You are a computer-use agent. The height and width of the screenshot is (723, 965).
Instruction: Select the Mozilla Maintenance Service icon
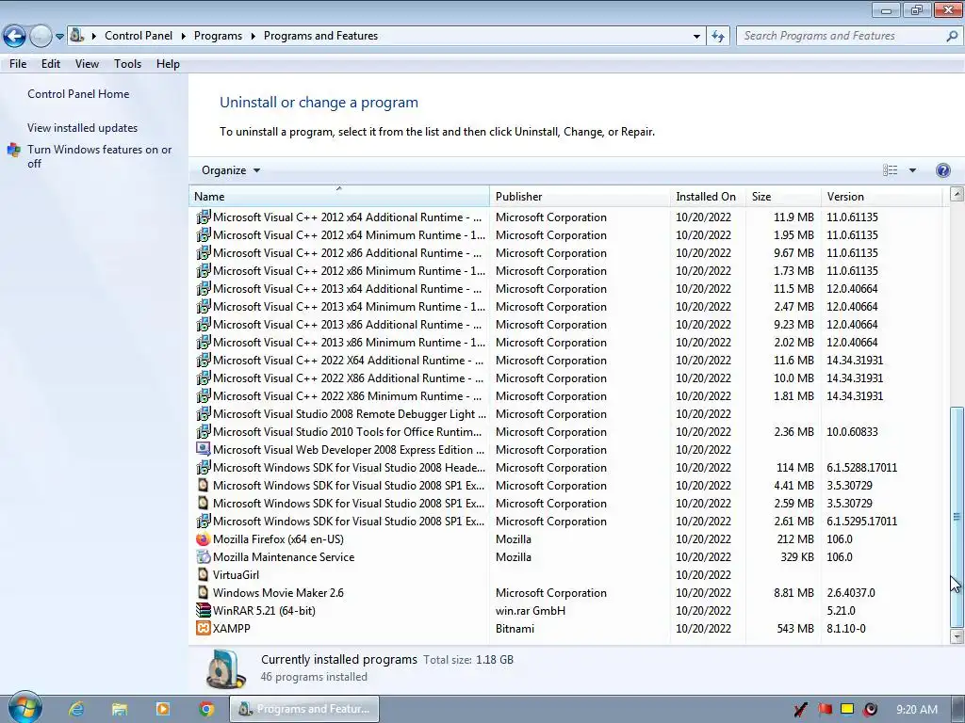pyautogui.click(x=204, y=557)
